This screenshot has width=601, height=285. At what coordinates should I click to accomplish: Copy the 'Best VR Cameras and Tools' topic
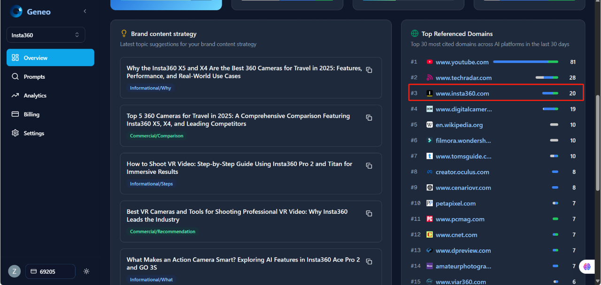(x=369, y=213)
